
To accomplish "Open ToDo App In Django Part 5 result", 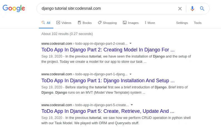I will [x=108, y=111].
